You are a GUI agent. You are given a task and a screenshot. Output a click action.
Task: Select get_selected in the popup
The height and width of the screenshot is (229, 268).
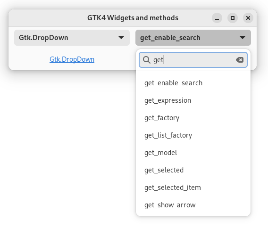[x=193, y=170]
